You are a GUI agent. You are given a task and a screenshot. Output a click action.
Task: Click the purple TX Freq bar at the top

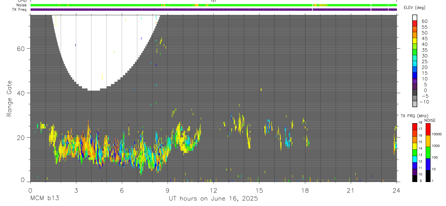coord(214,9)
